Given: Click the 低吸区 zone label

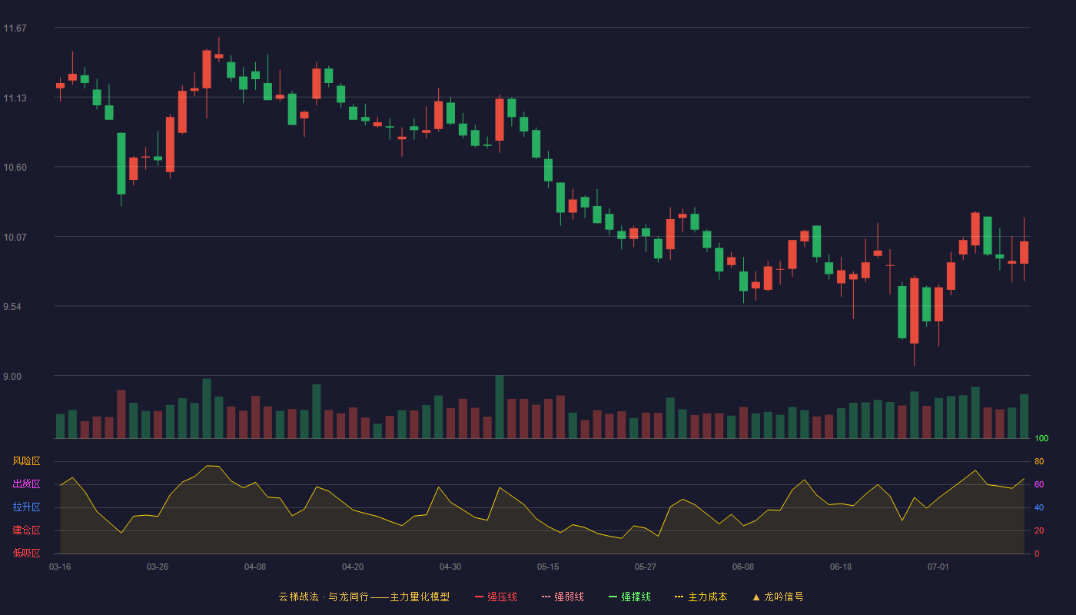Looking at the screenshot, I should [x=26, y=553].
